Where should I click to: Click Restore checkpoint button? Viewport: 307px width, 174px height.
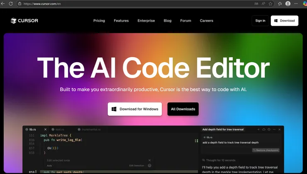tap(266, 150)
